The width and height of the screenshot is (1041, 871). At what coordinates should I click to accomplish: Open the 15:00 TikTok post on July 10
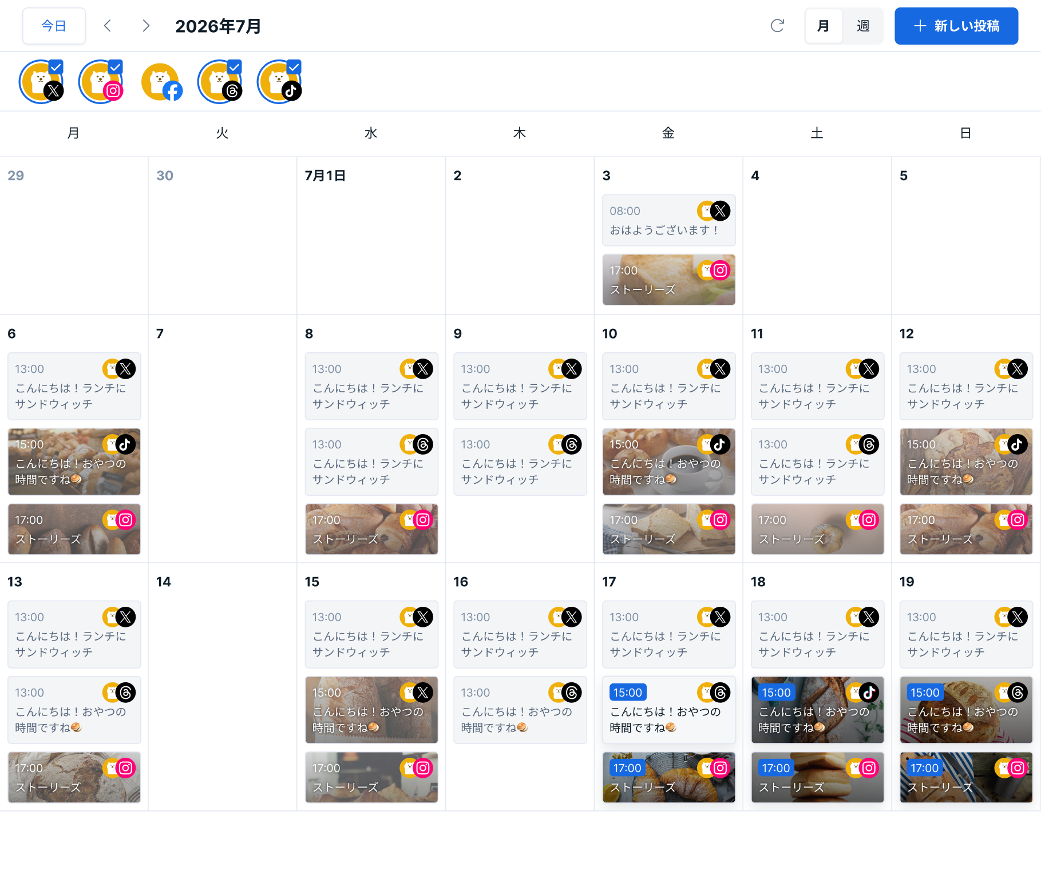(669, 462)
